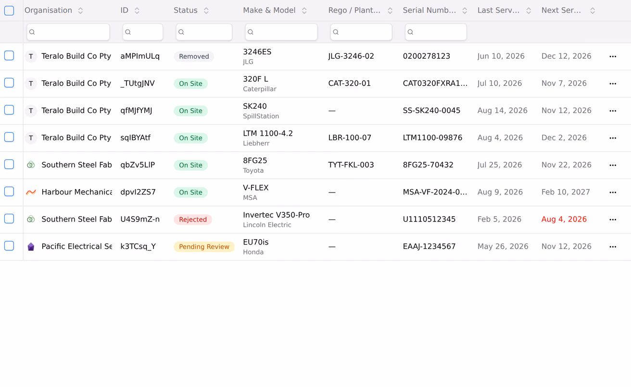
Task: Click Pacific Electrical logo icon
Action: pyautogui.click(x=31, y=247)
